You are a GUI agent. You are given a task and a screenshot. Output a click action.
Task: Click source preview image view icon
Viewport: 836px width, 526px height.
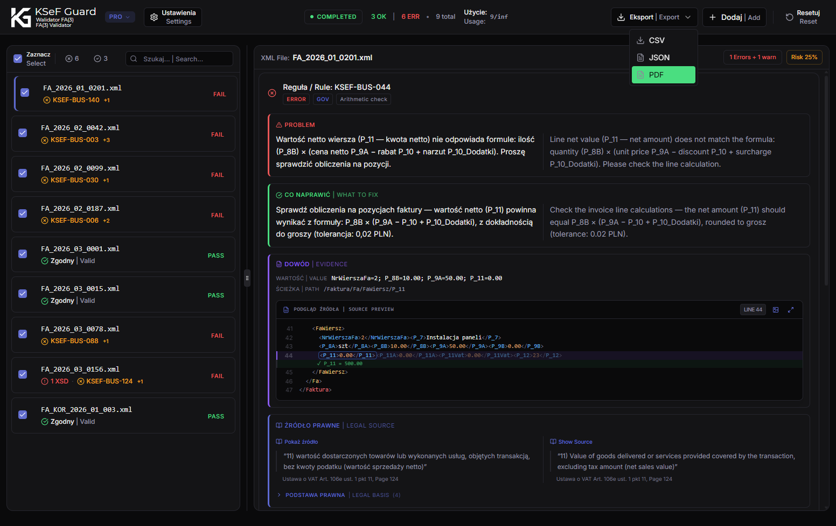[x=776, y=310]
